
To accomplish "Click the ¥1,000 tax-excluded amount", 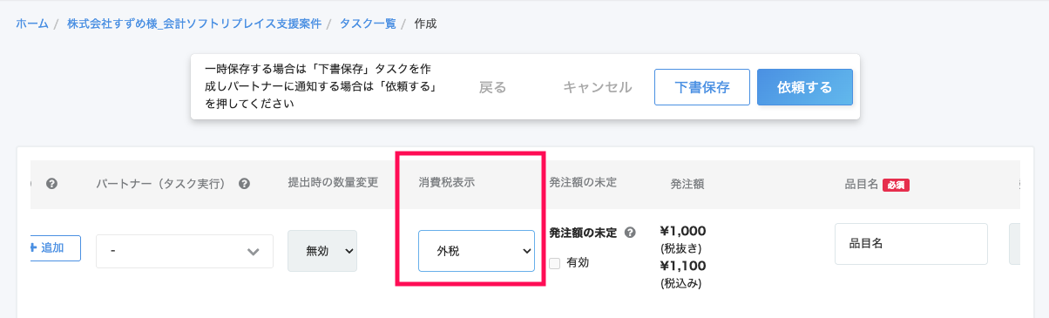I will 684,231.
